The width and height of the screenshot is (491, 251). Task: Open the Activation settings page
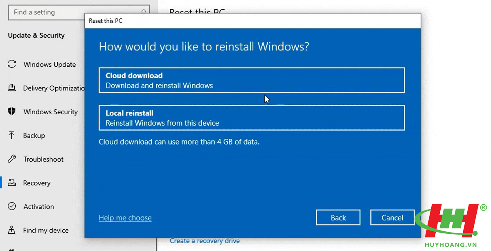click(38, 207)
